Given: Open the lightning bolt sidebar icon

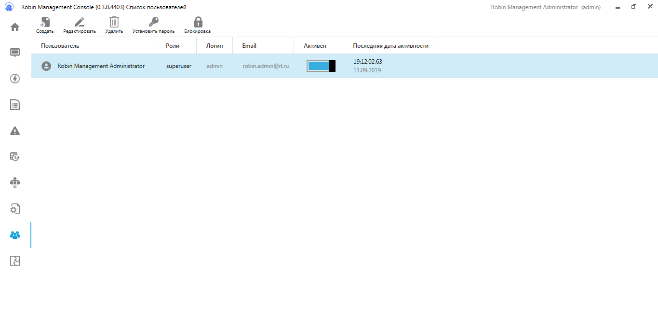Looking at the screenshot, I should pyautogui.click(x=15, y=79).
